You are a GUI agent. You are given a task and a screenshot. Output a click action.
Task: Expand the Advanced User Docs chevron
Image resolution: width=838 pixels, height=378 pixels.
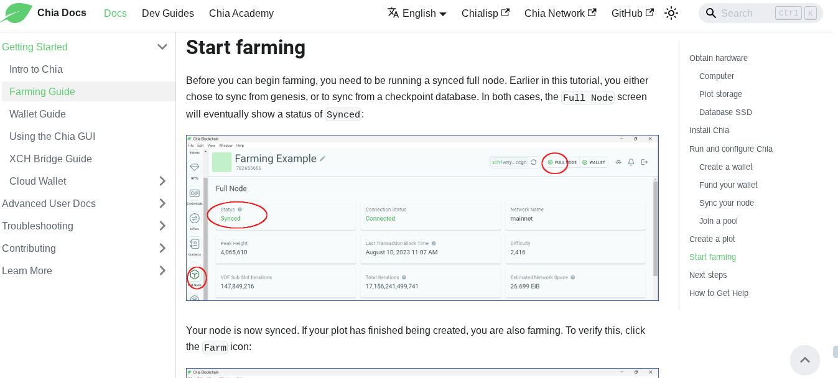(x=162, y=203)
